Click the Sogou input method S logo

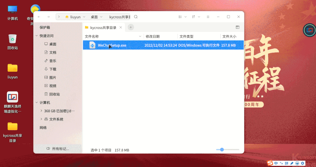(x=270, y=163)
